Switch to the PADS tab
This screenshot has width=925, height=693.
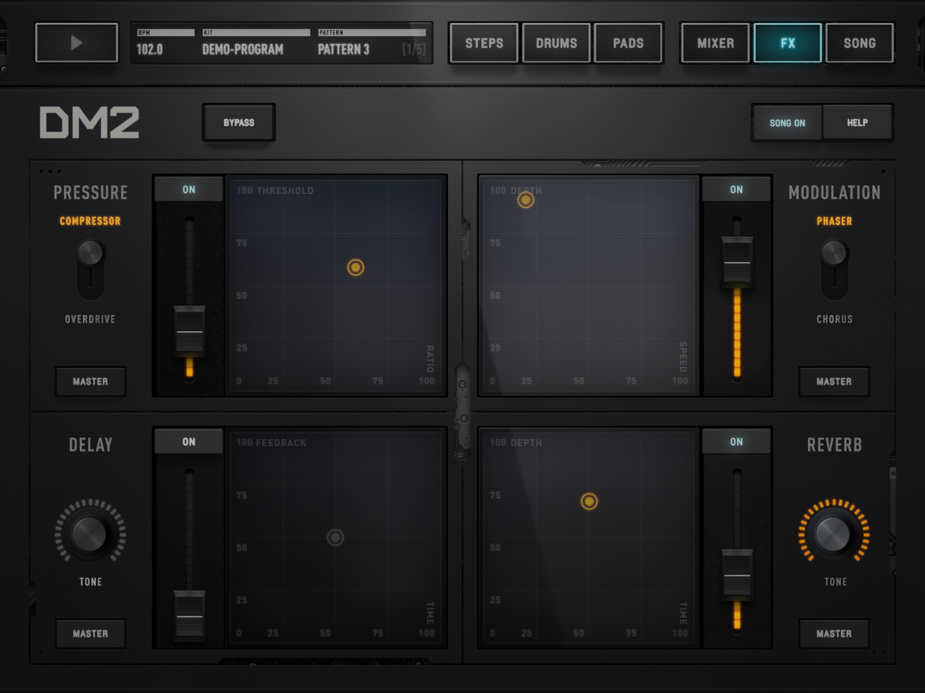point(628,43)
